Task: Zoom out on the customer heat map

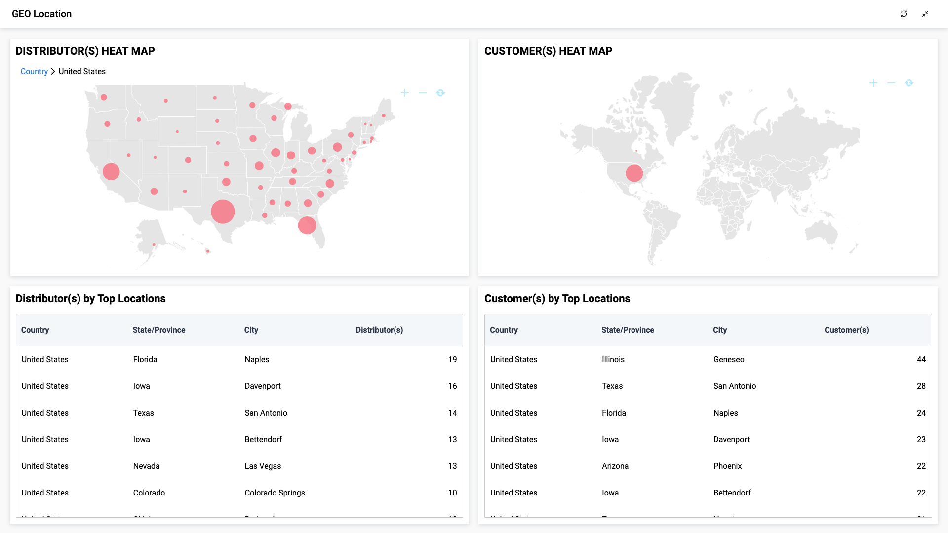Action: pyautogui.click(x=891, y=83)
